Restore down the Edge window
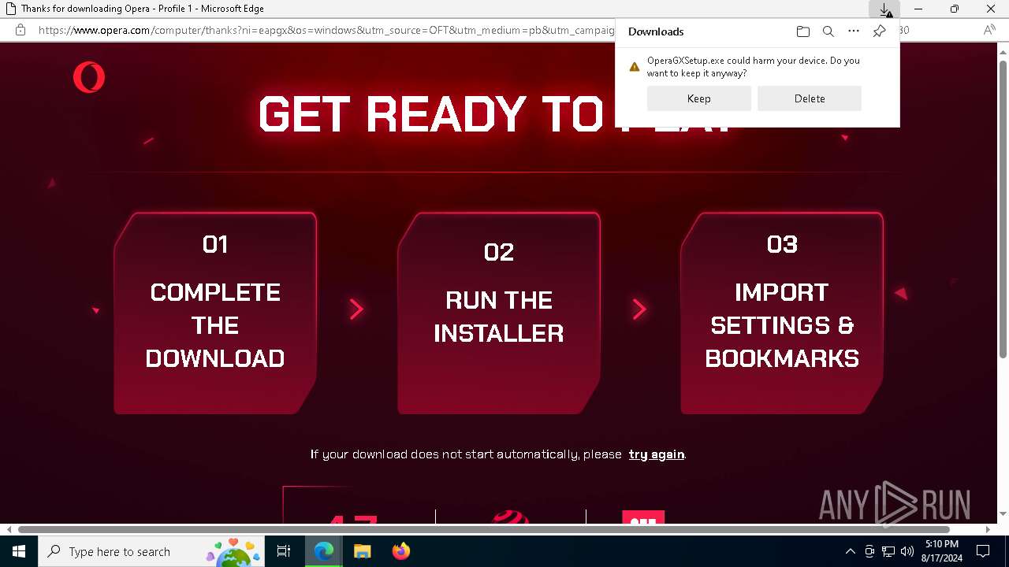The height and width of the screenshot is (567, 1009). point(955,9)
